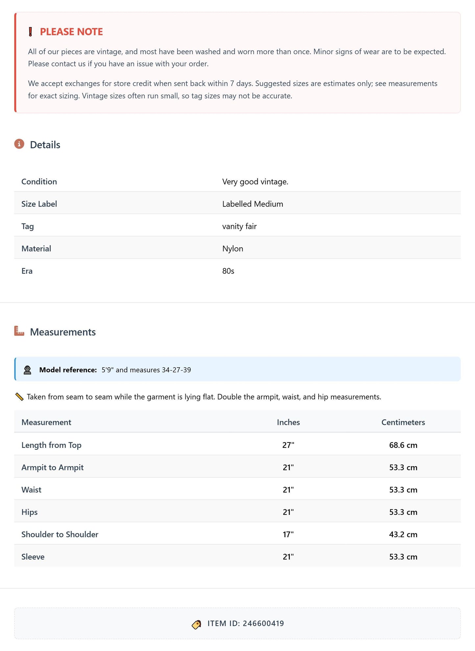
Task: Select the PLEASE NOTE heading
Action: click(x=71, y=32)
